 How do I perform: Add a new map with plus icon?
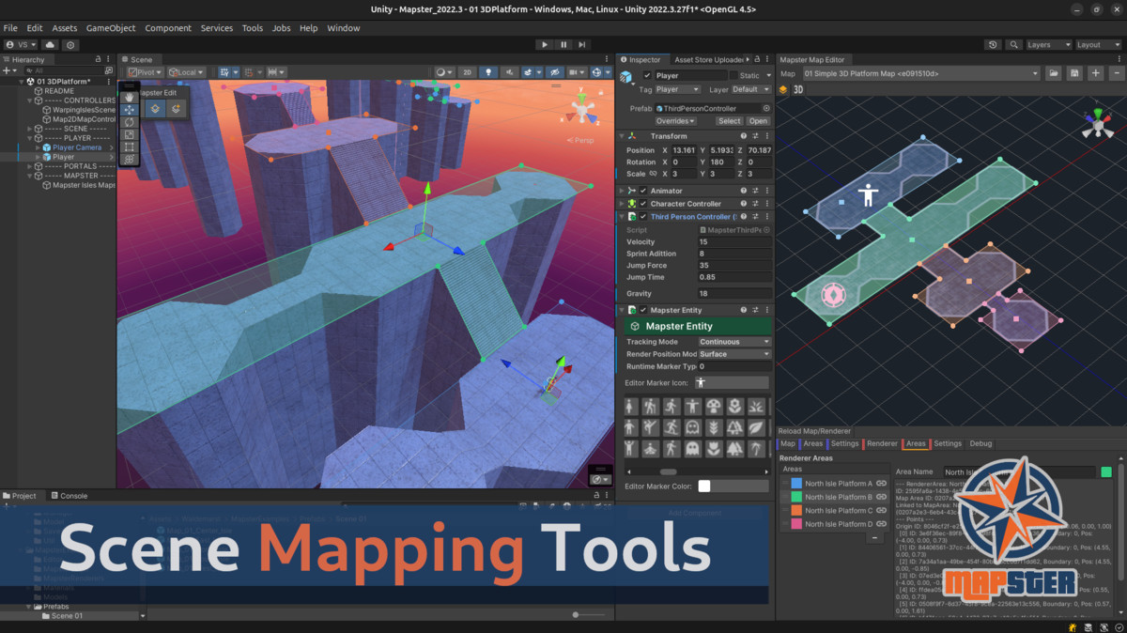pyautogui.click(x=1095, y=73)
